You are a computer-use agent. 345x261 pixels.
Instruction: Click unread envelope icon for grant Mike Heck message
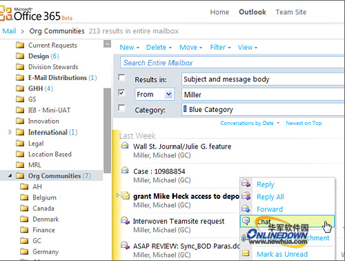(x=126, y=195)
